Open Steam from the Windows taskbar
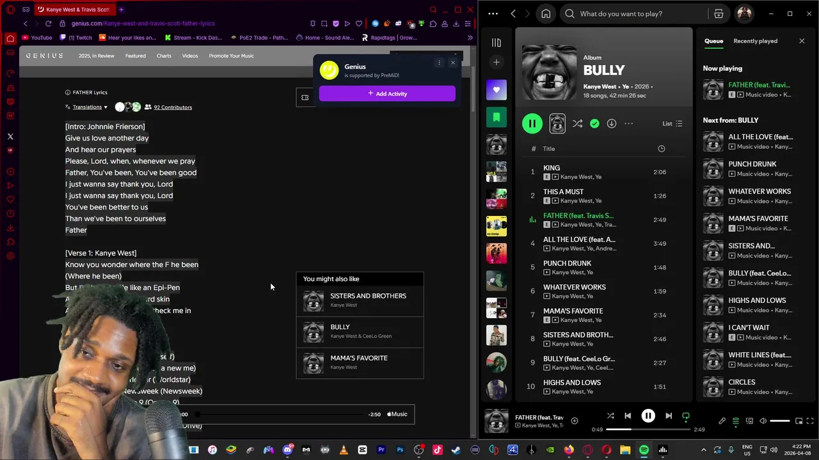This screenshot has height=460, width=819. point(456,450)
